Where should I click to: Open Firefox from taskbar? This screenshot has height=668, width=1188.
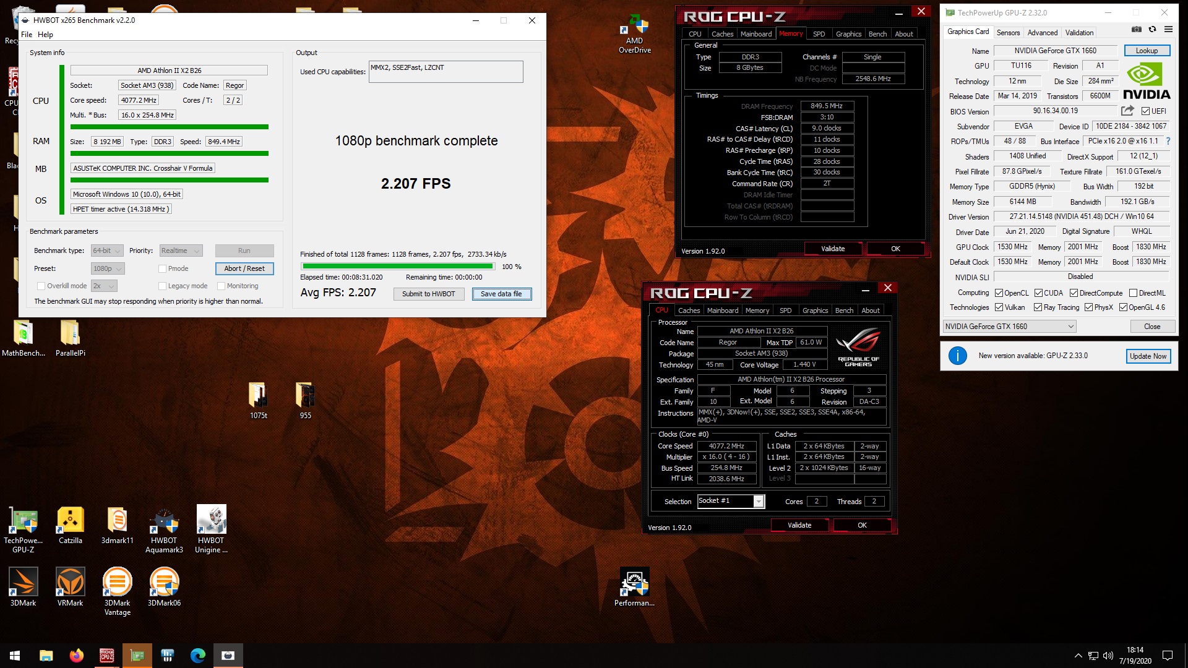point(76,656)
